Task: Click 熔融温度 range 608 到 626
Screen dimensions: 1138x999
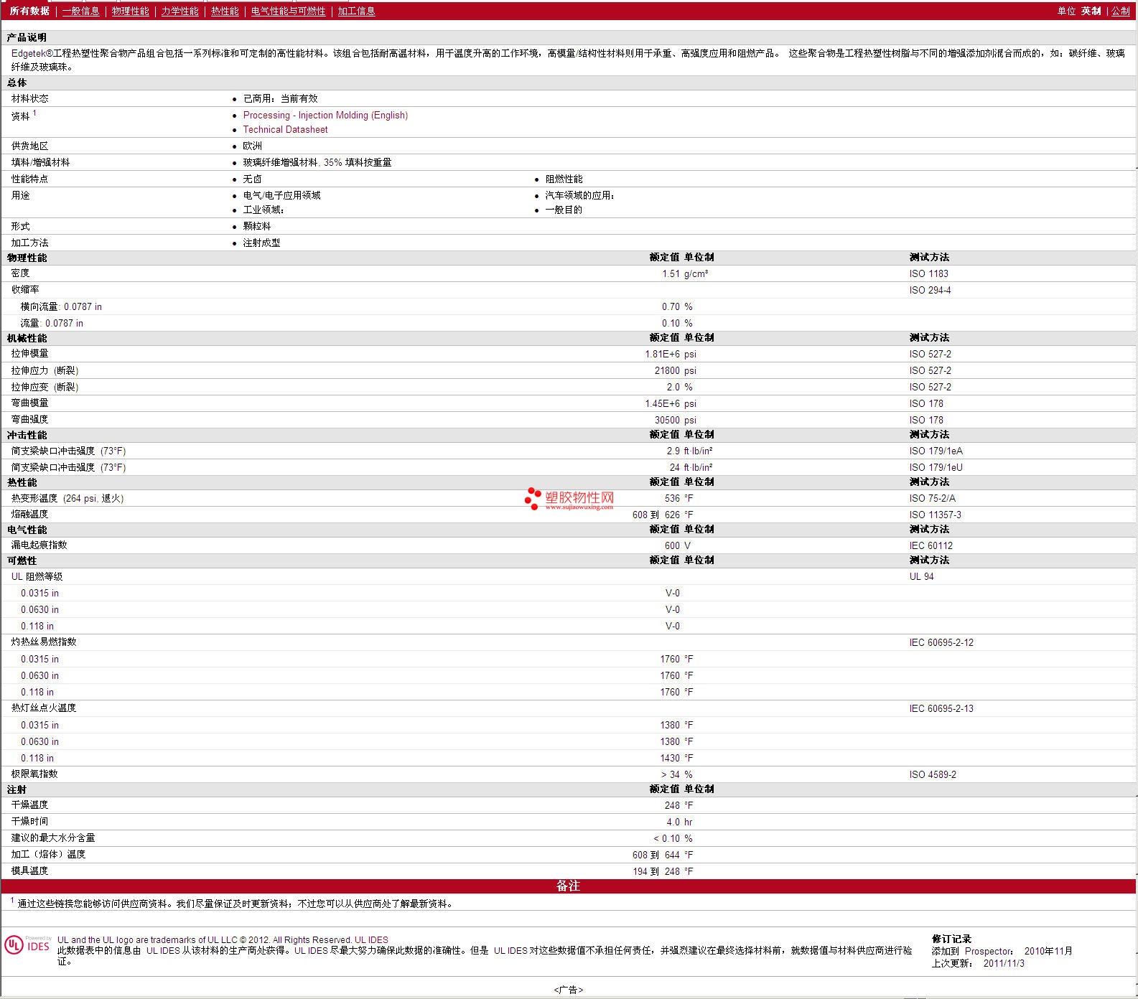Action: point(656,515)
